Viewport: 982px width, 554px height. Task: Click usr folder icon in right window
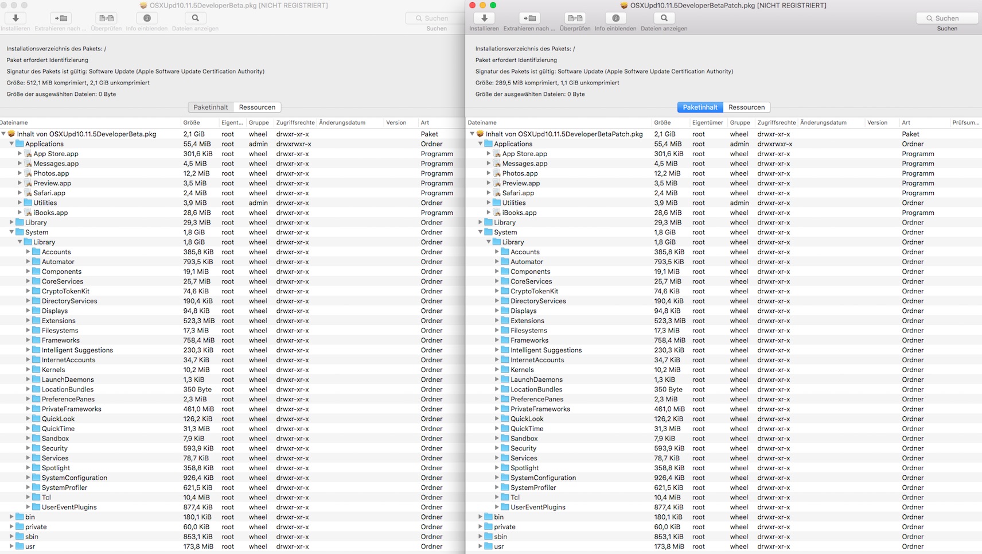pos(489,547)
